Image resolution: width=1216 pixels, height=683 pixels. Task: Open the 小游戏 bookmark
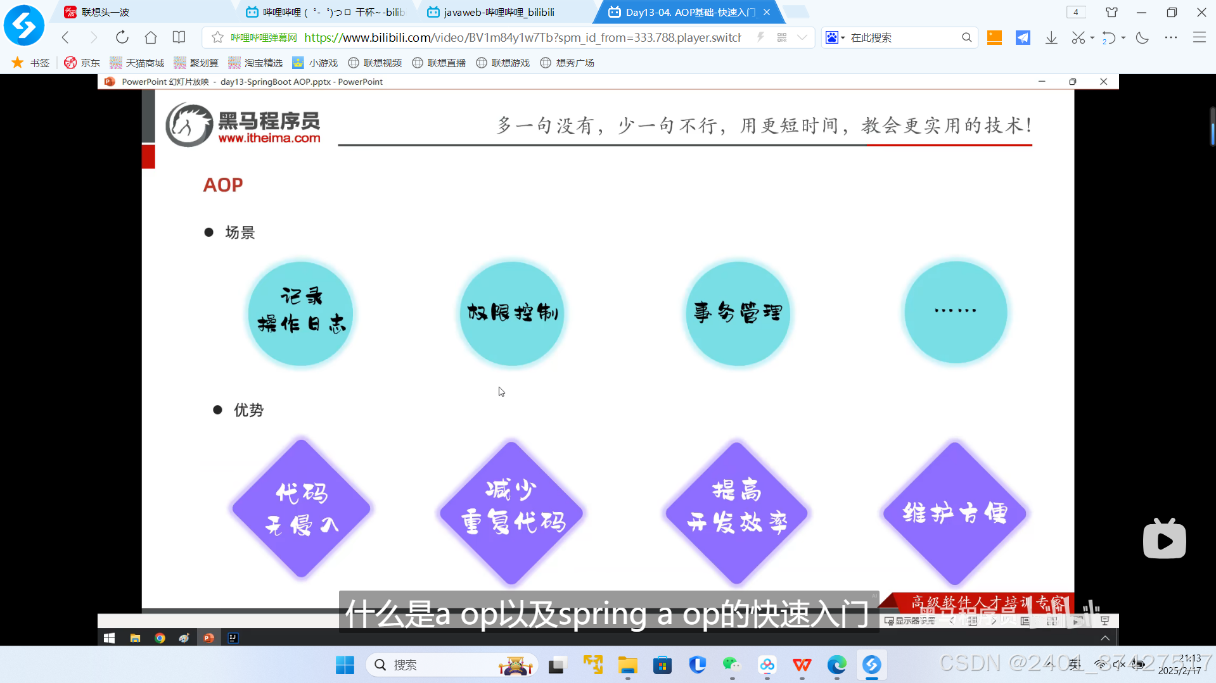coord(315,63)
